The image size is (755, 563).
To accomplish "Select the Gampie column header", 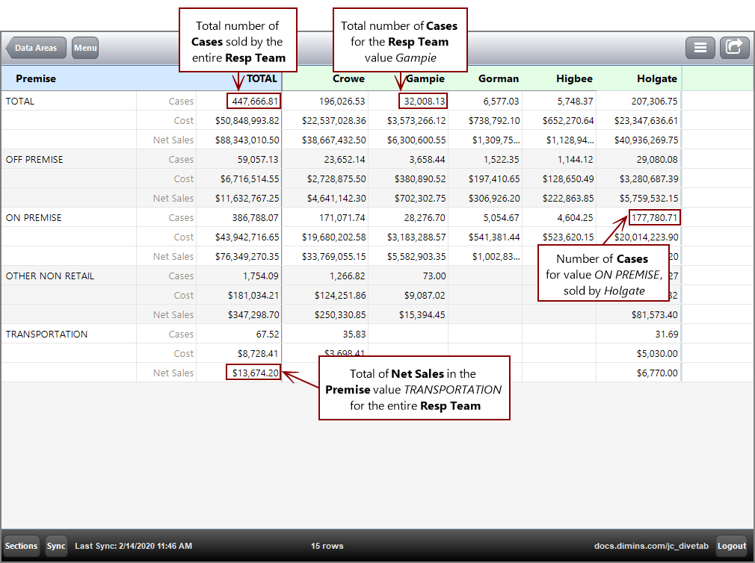I will (424, 78).
